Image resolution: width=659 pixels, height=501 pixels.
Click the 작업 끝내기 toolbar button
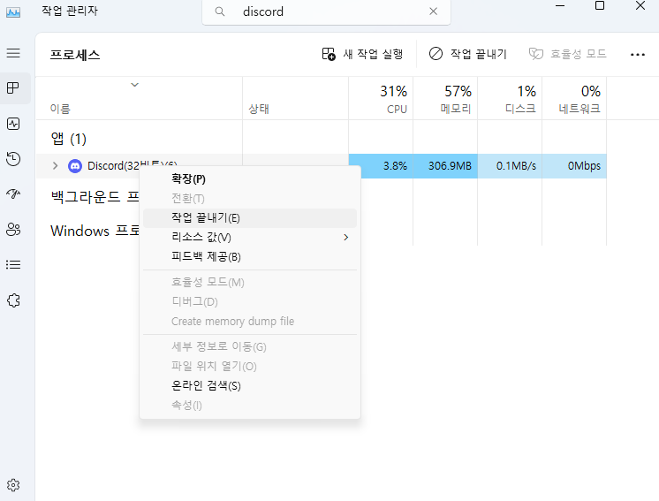468,54
